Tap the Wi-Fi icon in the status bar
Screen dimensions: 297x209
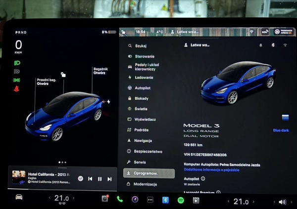point(252,32)
